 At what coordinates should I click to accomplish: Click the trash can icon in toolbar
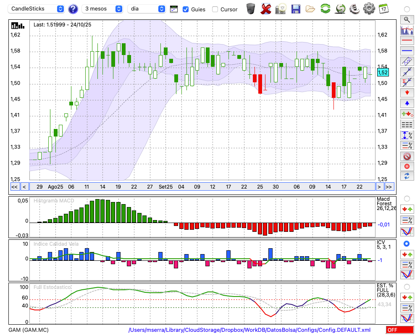[x=251, y=9]
